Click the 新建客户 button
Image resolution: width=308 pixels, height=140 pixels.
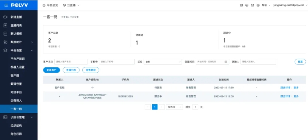click(x=51, y=70)
